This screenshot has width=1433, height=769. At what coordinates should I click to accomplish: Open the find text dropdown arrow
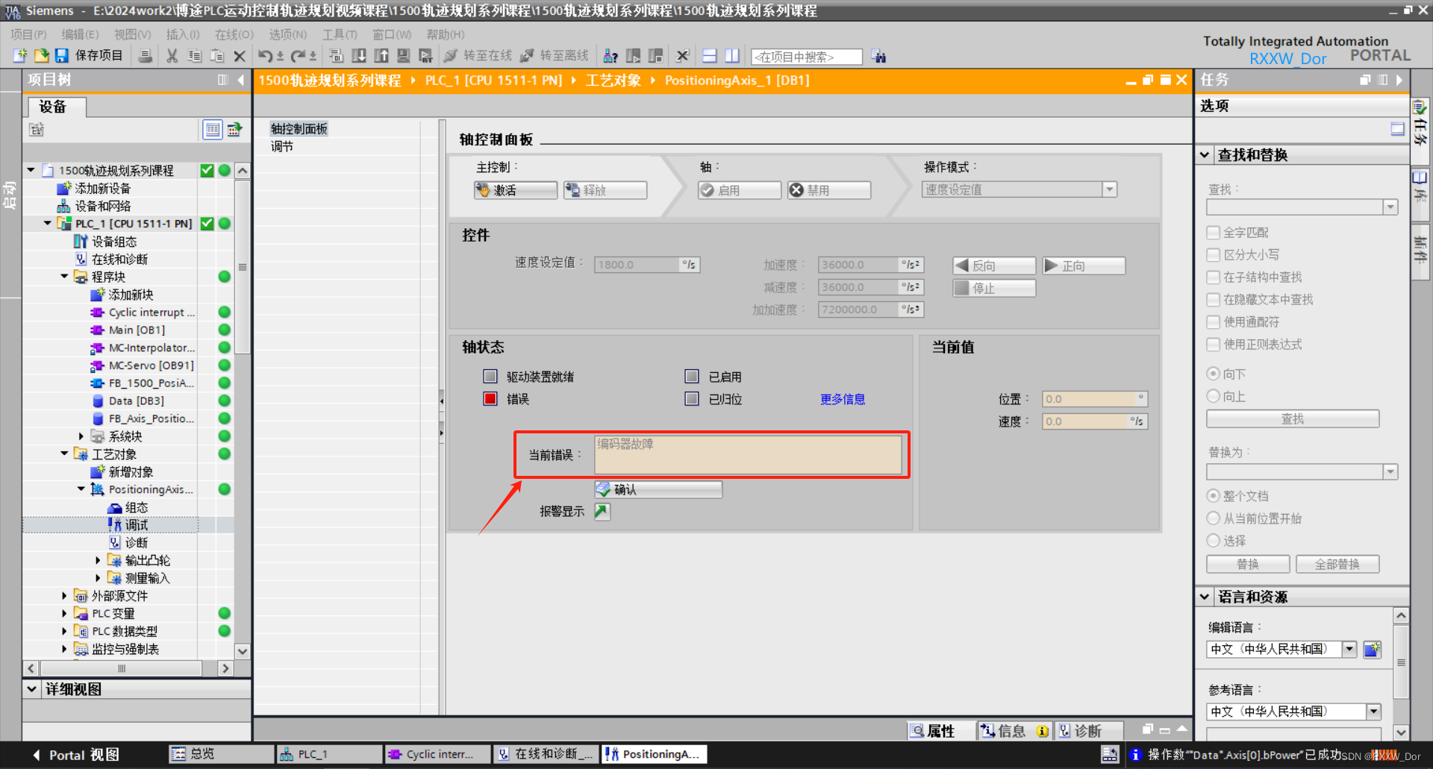tap(1390, 207)
